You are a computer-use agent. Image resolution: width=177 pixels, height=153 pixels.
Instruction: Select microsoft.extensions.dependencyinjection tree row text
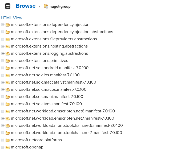[50, 25]
